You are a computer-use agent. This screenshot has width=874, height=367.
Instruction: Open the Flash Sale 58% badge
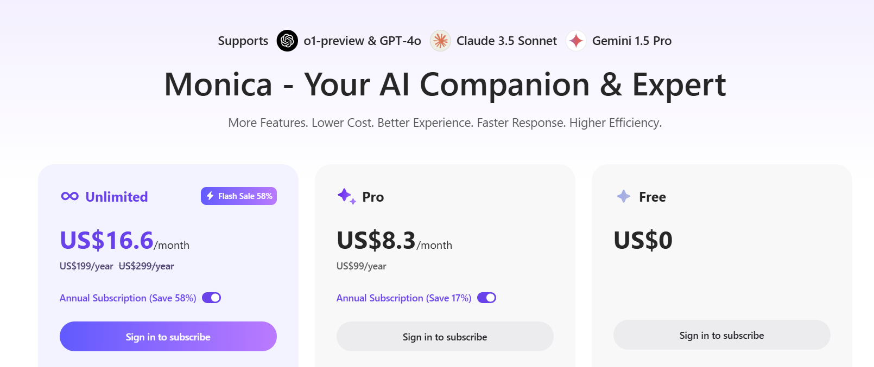[x=238, y=196]
